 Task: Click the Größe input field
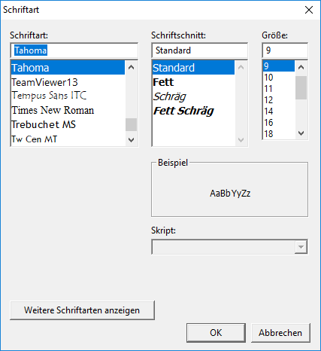(285, 50)
